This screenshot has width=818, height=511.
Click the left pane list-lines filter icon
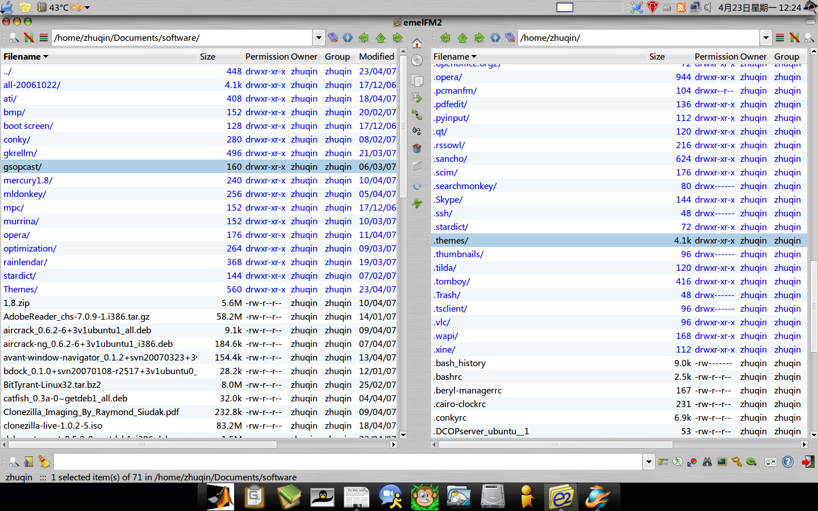coord(43,37)
